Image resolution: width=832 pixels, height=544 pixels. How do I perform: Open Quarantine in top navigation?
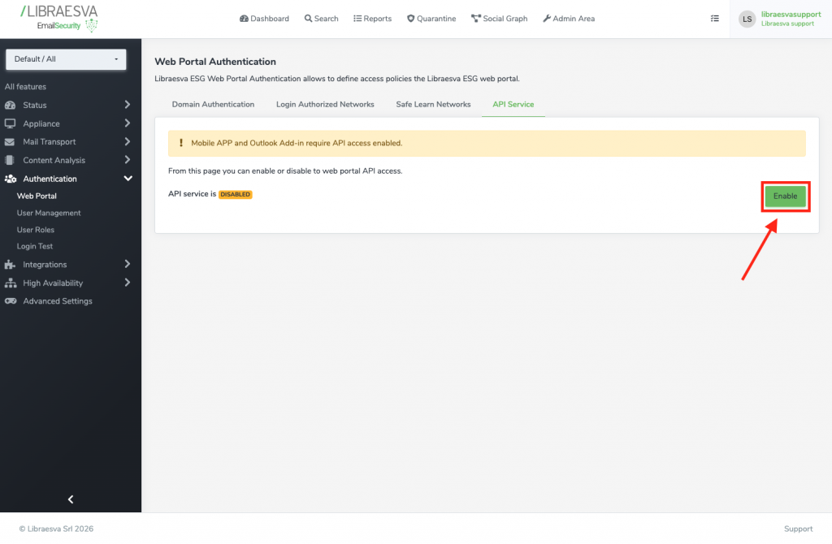pos(431,19)
